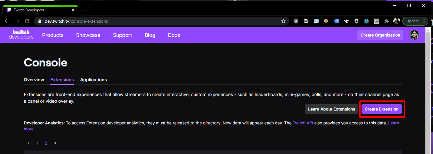Switch to the Applications tab
This screenshot has height=154, width=433.
(x=94, y=80)
